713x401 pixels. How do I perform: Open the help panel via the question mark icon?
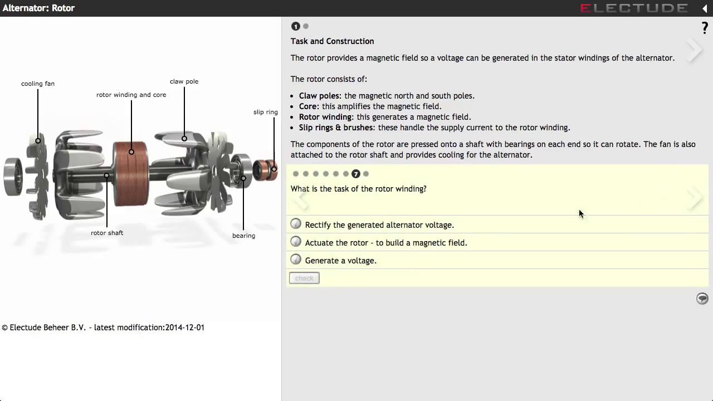[704, 27]
